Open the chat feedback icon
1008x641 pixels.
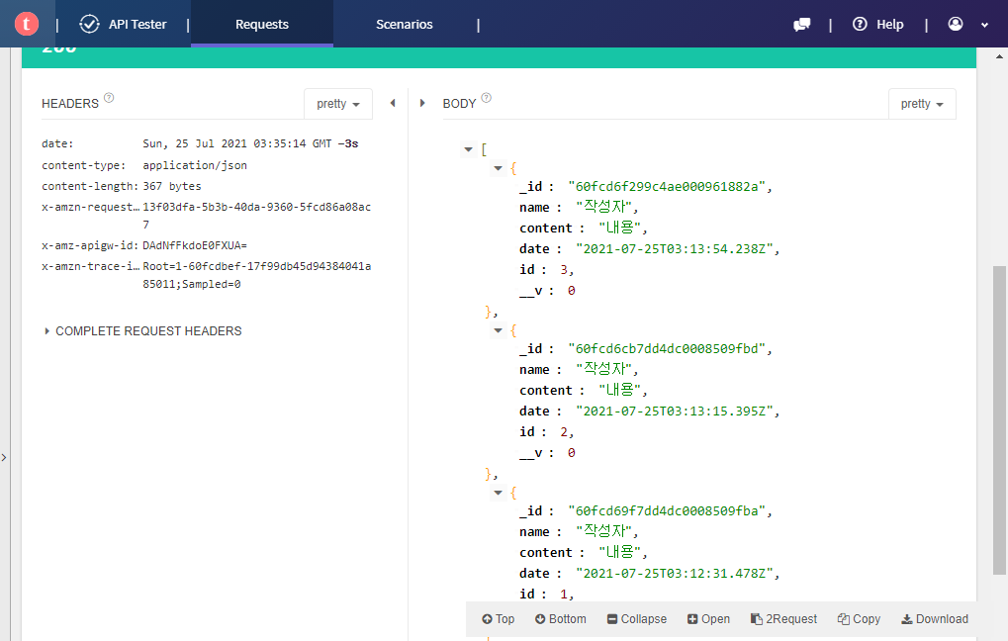point(802,25)
